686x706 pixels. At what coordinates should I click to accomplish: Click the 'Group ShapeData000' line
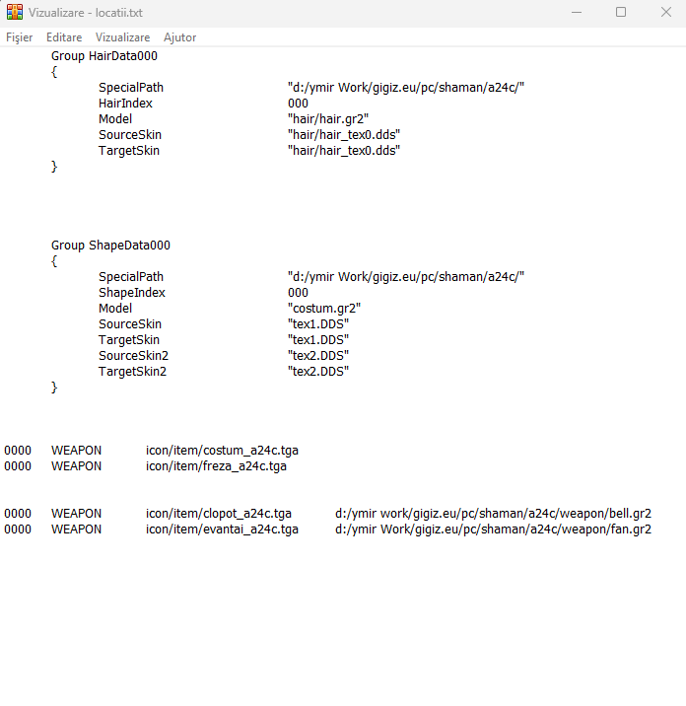point(110,245)
